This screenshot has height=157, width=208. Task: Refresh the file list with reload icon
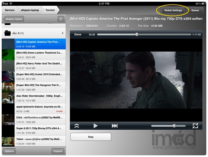coord(61,19)
